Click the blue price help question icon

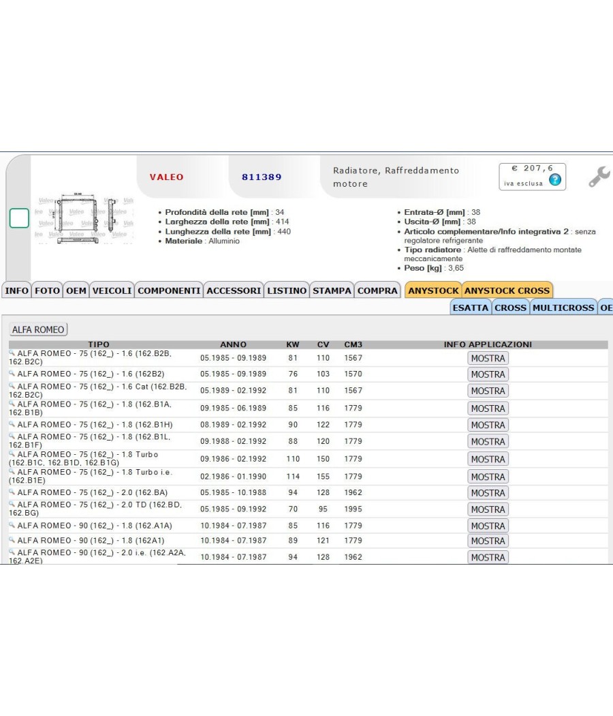click(555, 179)
